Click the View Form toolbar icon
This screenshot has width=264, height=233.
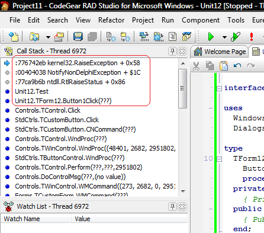(159, 37)
